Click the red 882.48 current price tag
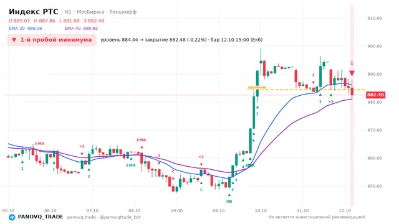 (375, 95)
